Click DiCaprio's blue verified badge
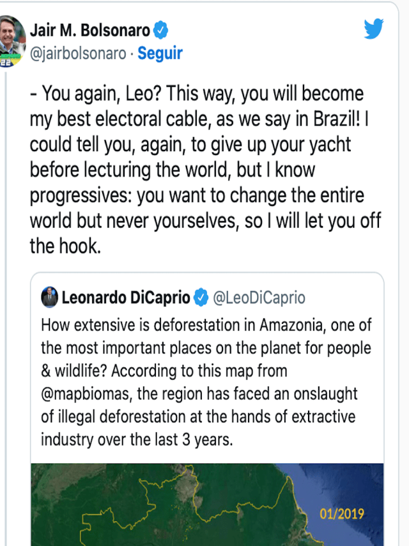 (201, 298)
